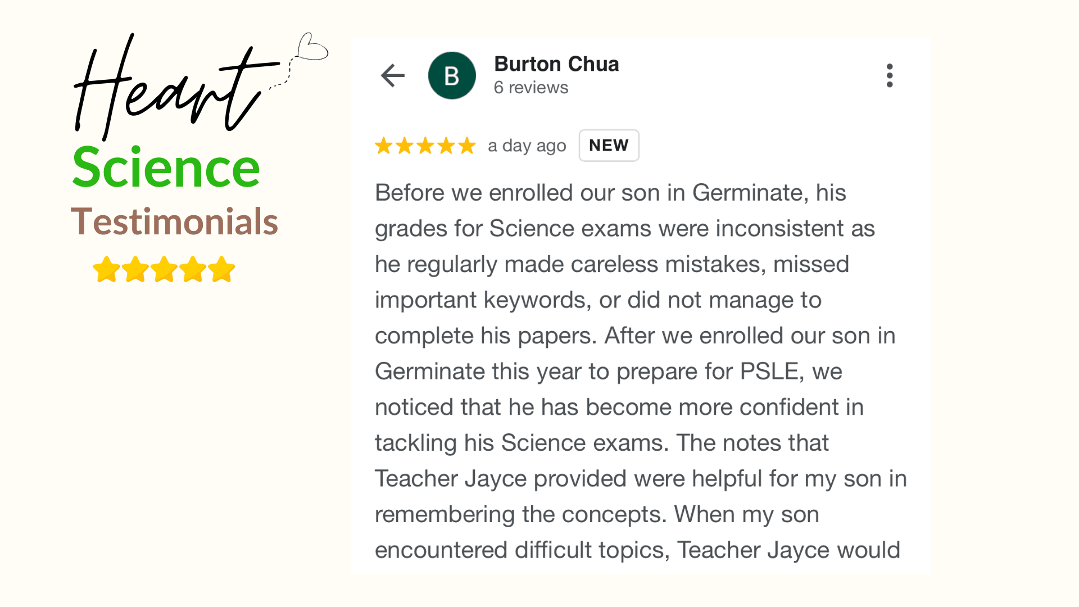Open the three-dot more options menu
Screen dimensions: 1079x607
(x=889, y=75)
